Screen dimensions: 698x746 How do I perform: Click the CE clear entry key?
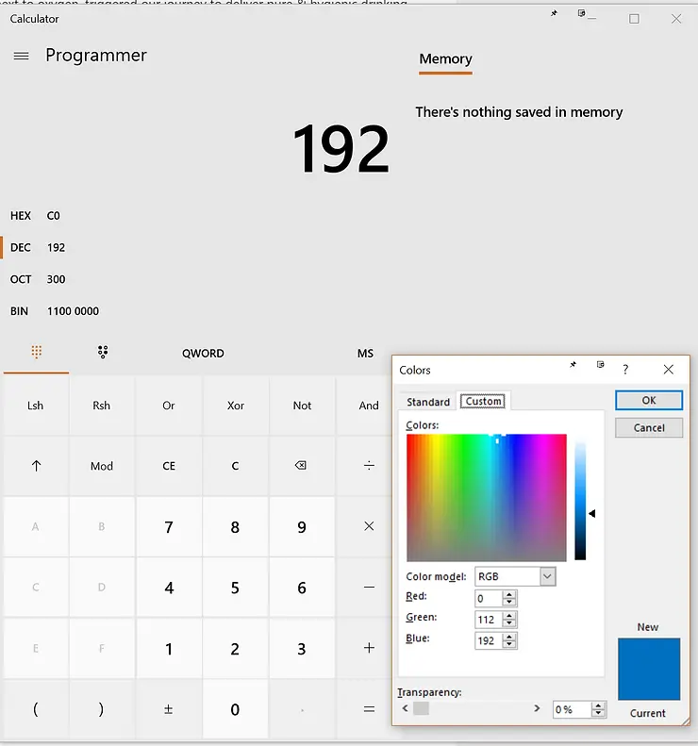click(169, 465)
